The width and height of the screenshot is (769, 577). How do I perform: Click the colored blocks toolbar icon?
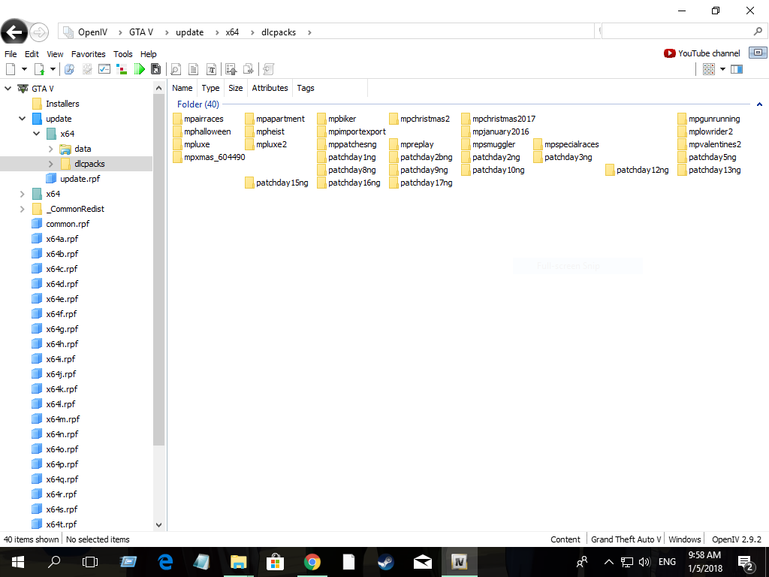pyautogui.click(x=122, y=69)
